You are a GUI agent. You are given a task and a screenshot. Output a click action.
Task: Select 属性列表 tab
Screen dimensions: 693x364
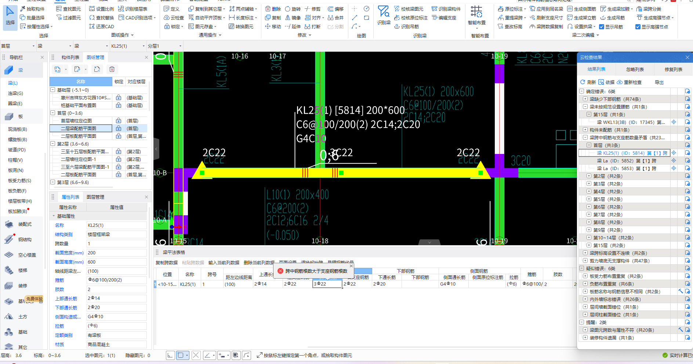[70, 197]
